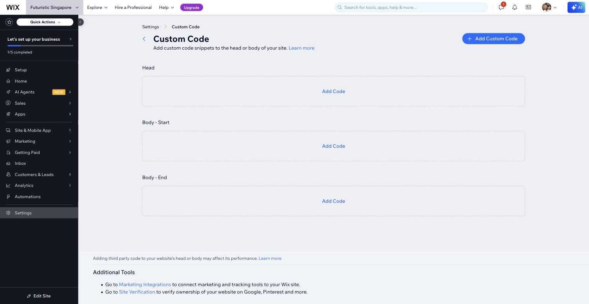Image resolution: width=589 pixels, height=304 pixels.
Task: Click Add Code in Body - Start section
Action: click(x=333, y=146)
